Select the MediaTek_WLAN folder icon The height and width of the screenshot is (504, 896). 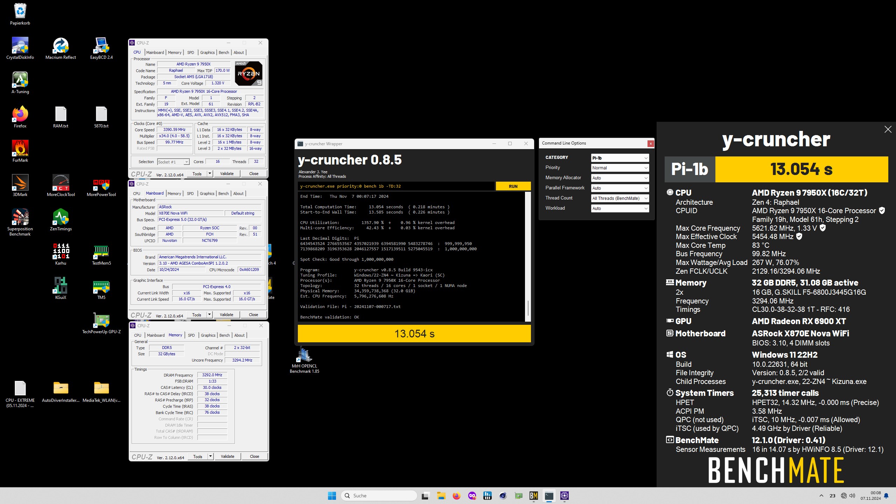pos(101,392)
